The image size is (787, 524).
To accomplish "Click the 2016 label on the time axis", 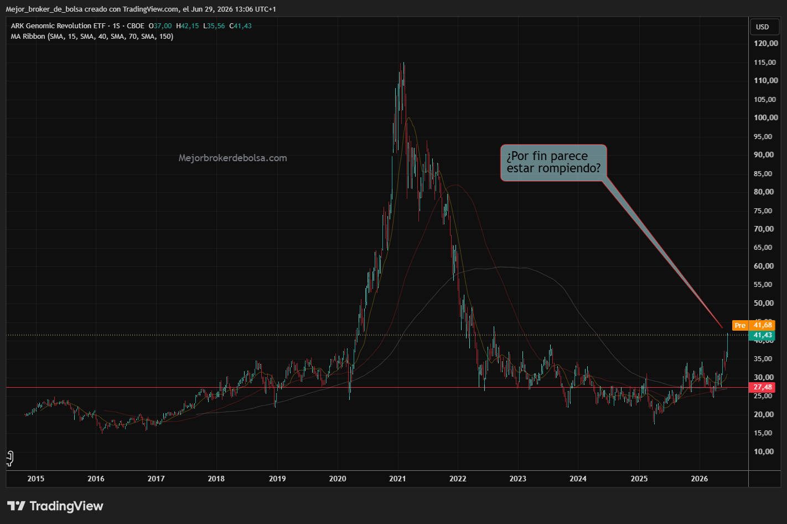I will tap(96, 479).
